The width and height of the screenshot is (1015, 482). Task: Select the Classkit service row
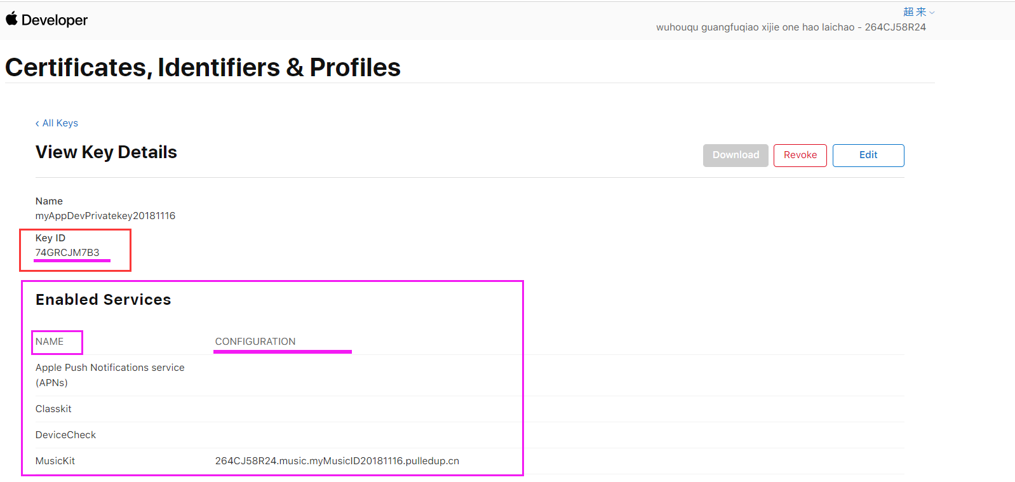[470, 409]
